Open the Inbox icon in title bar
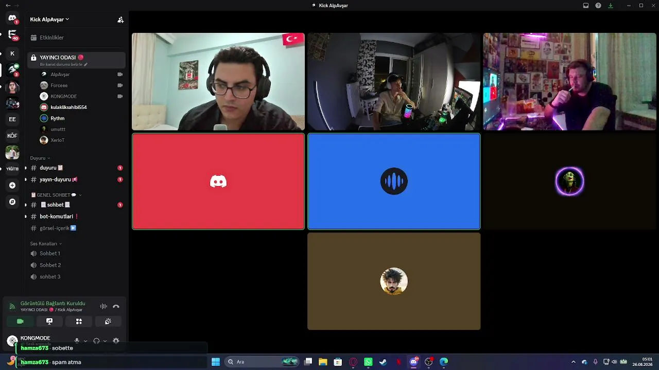 pyautogui.click(x=586, y=6)
